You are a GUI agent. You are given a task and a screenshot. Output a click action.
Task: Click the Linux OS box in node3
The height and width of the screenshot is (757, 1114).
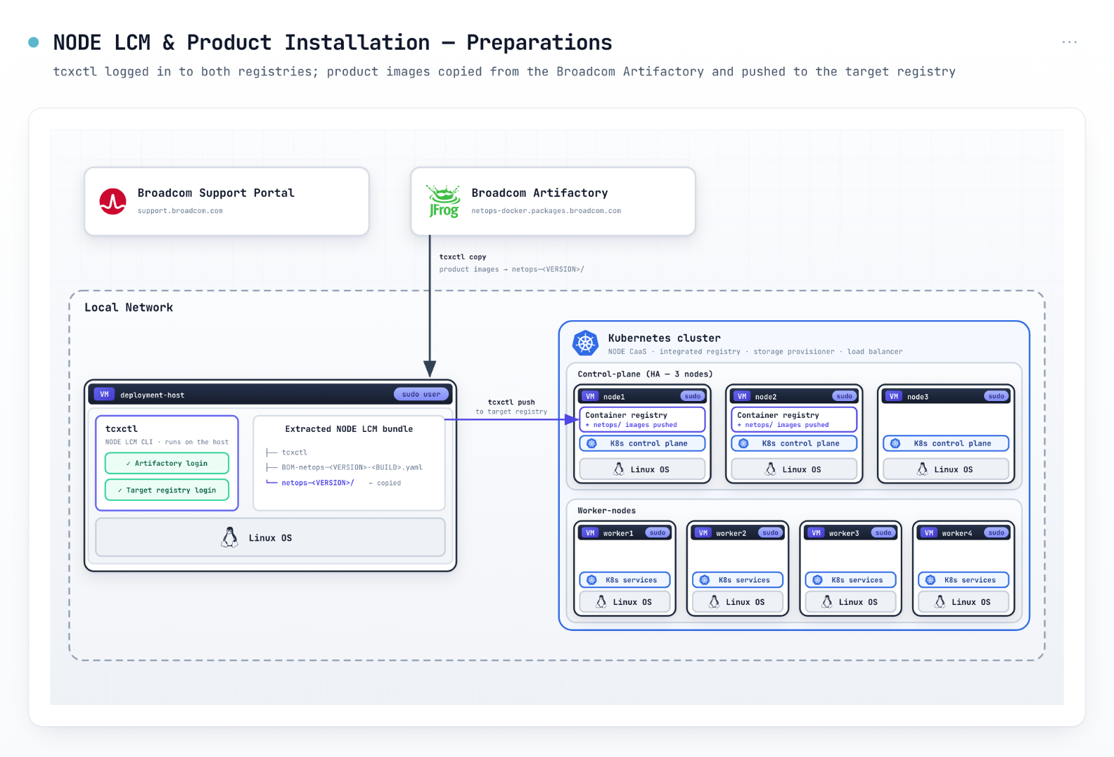946,469
